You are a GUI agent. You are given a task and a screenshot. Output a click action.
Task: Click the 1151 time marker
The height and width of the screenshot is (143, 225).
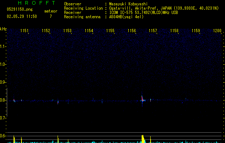click(24, 31)
